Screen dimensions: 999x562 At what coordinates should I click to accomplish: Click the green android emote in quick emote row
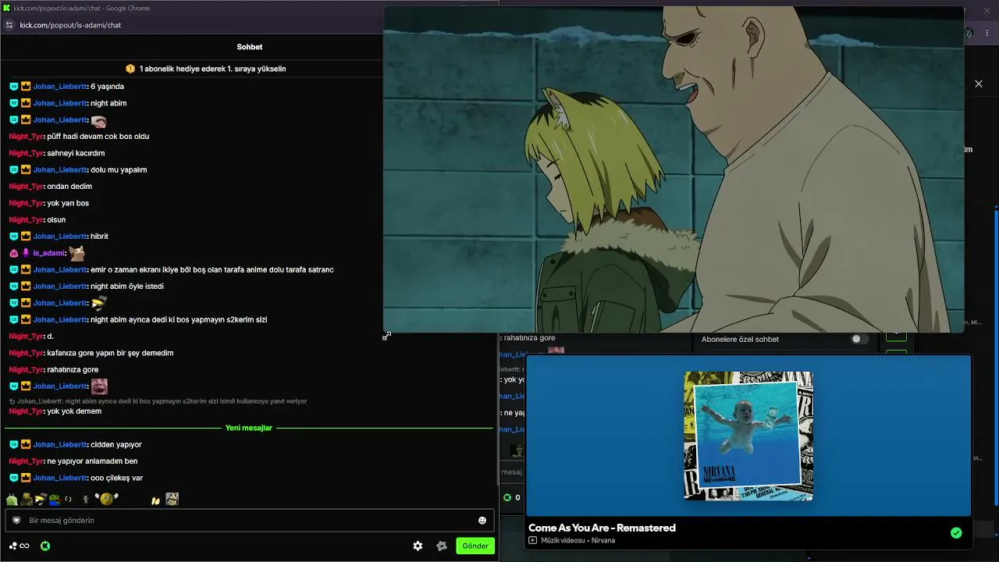pyautogui.click(x=12, y=499)
